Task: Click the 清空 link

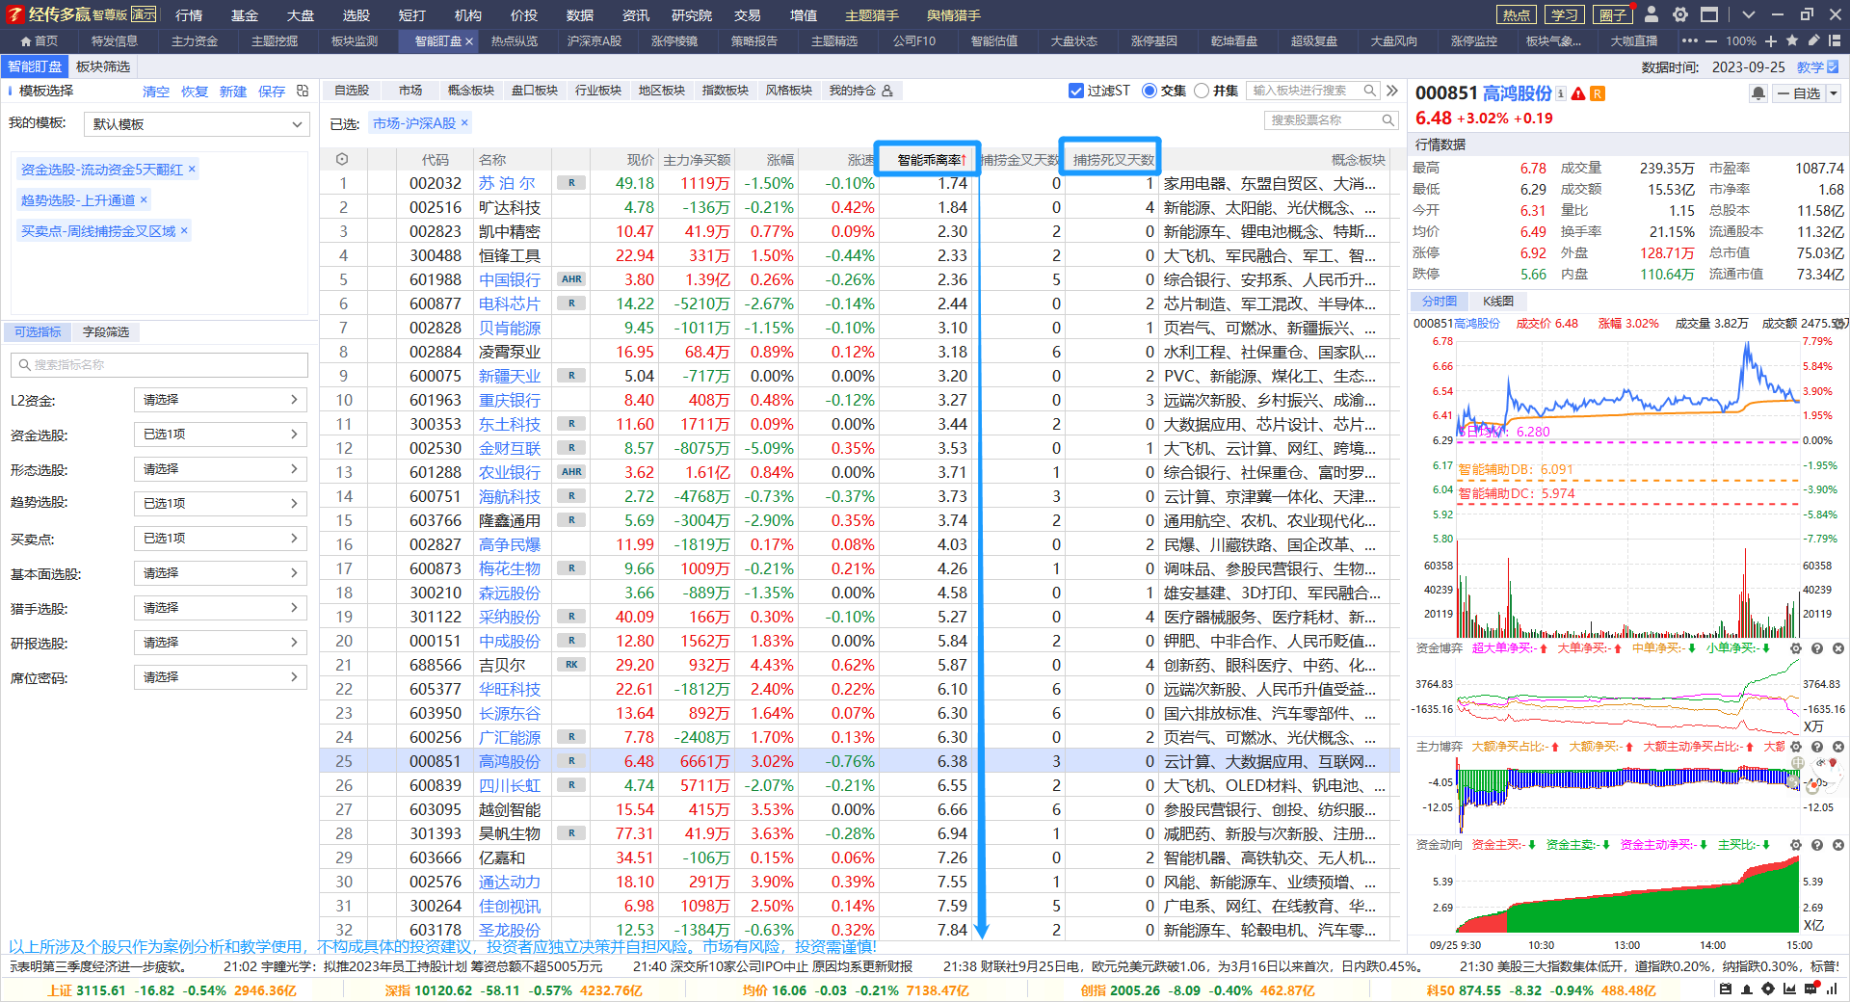Action: pyautogui.click(x=156, y=92)
